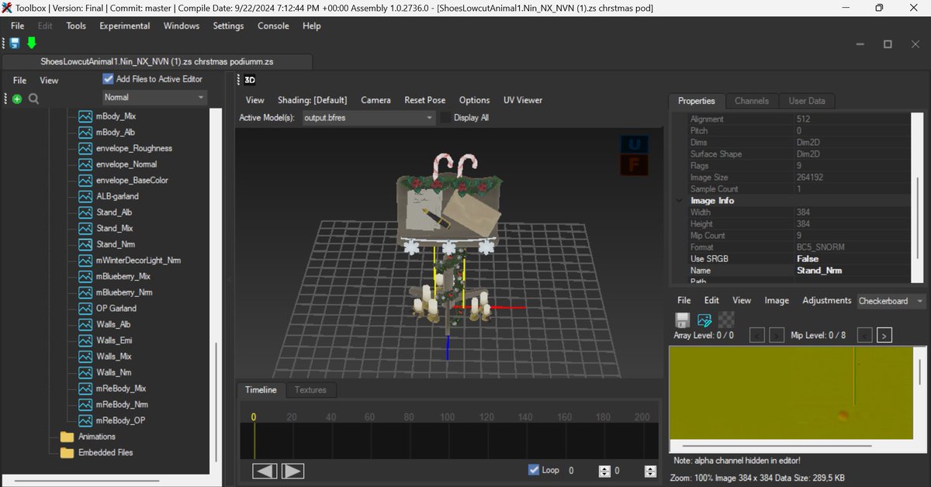
Task: Open the Normal mode dropdown
Action: (x=155, y=98)
